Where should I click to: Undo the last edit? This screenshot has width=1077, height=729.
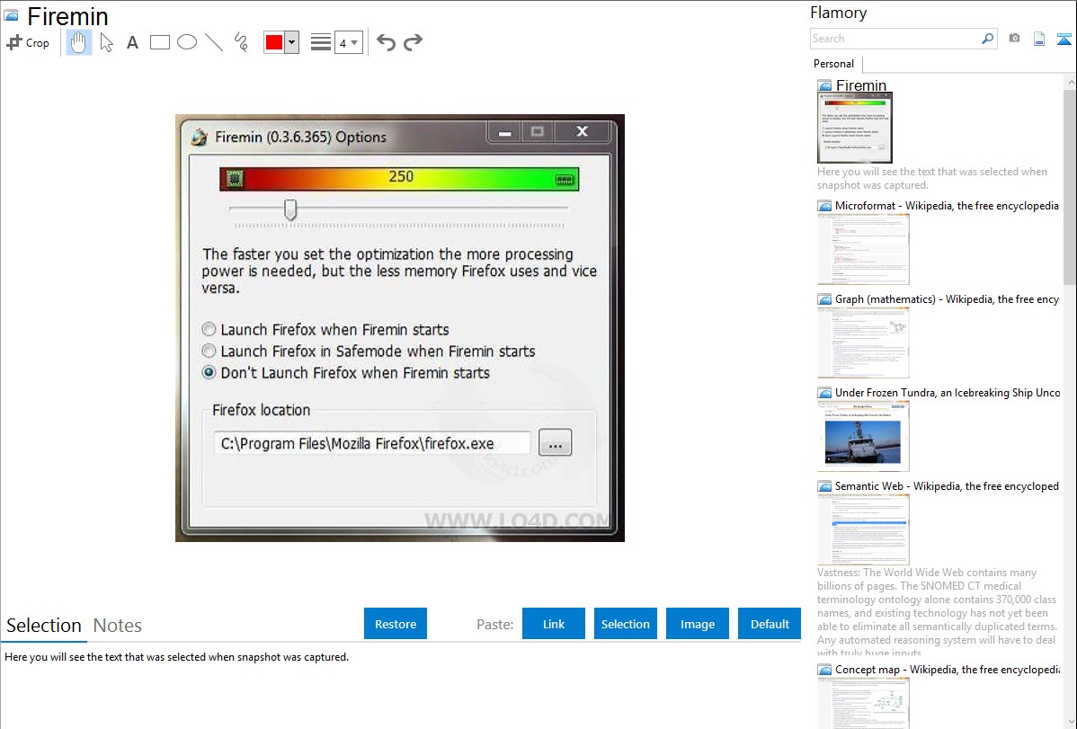[386, 42]
